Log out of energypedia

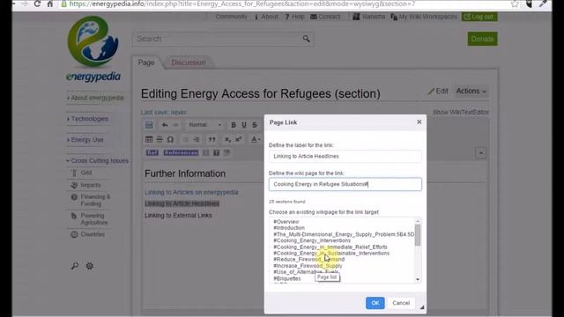click(479, 17)
